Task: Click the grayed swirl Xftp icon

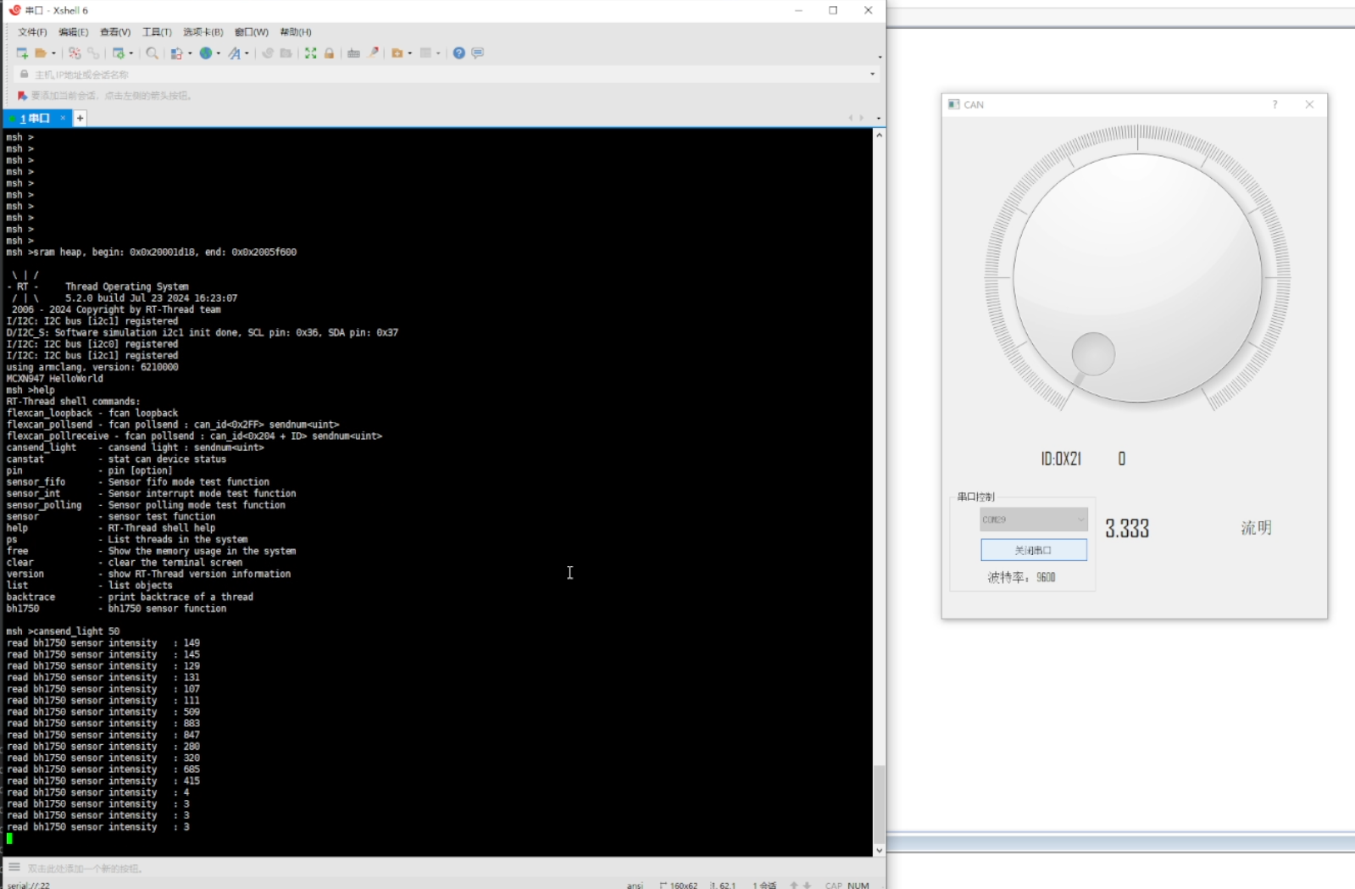Action: (268, 53)
